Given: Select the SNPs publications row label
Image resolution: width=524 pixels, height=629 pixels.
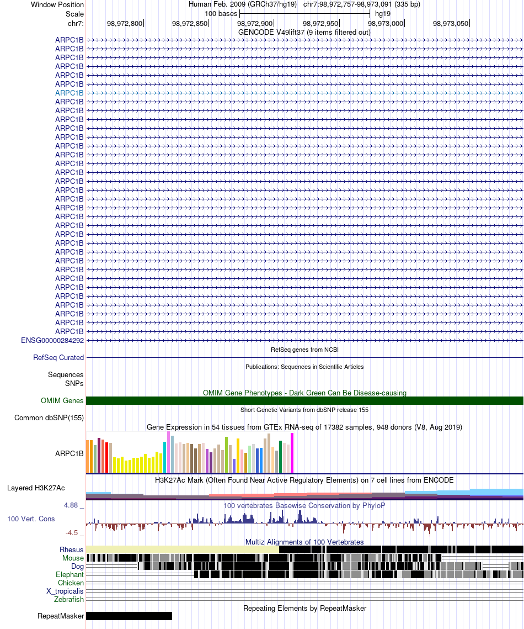Looking at the screenshot, I should click(x=74, y=383).
